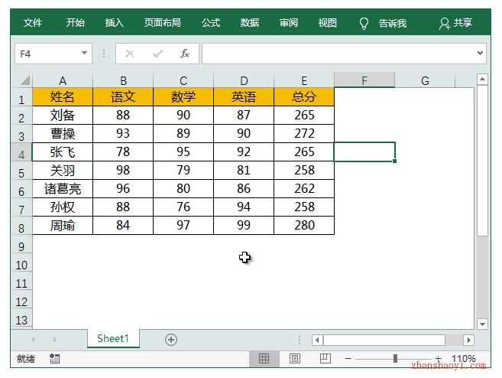Viewport: 502px width, 378px height.
Task: Open the 开始 ribbon tab
Action: pyautogui.click(x=75, y=23)
